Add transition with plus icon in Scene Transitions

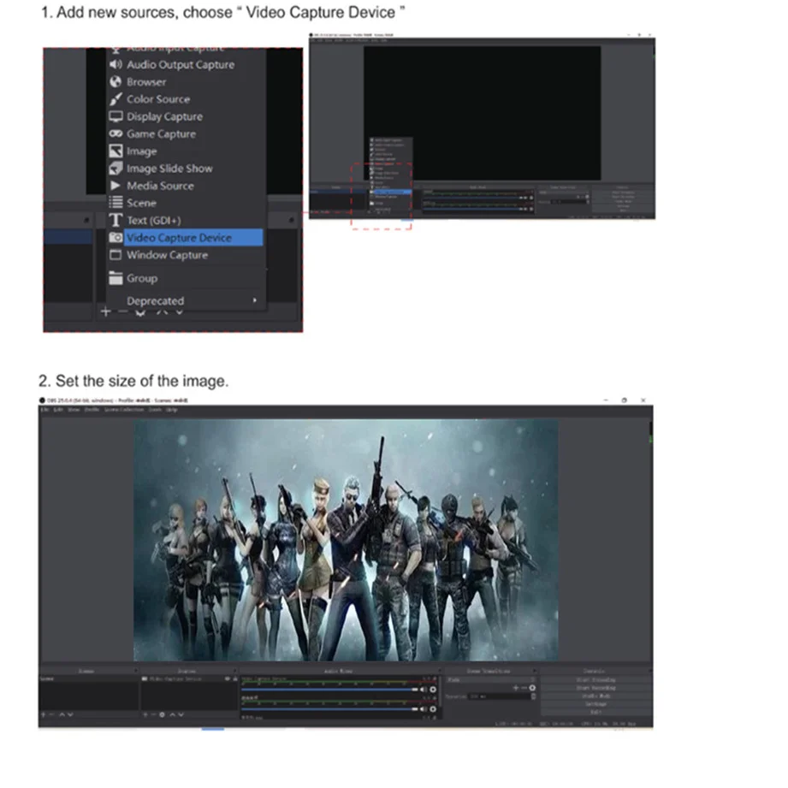coord(516,688)
